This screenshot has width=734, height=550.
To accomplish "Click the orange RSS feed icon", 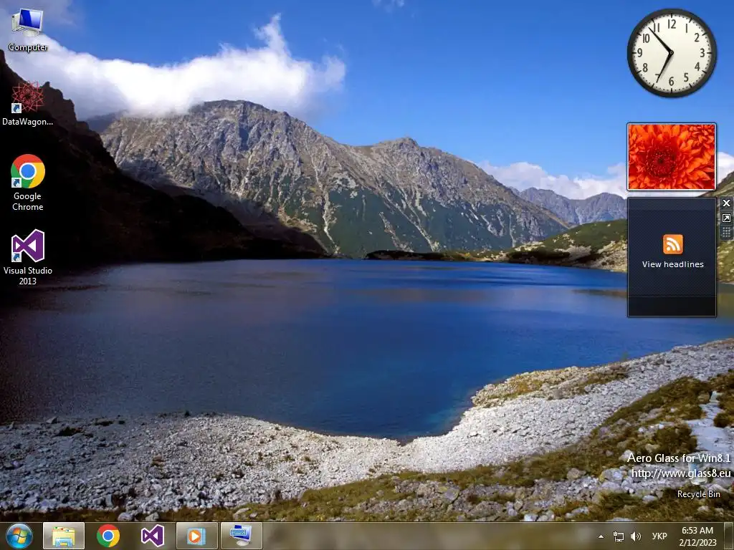I will (672, 245).
